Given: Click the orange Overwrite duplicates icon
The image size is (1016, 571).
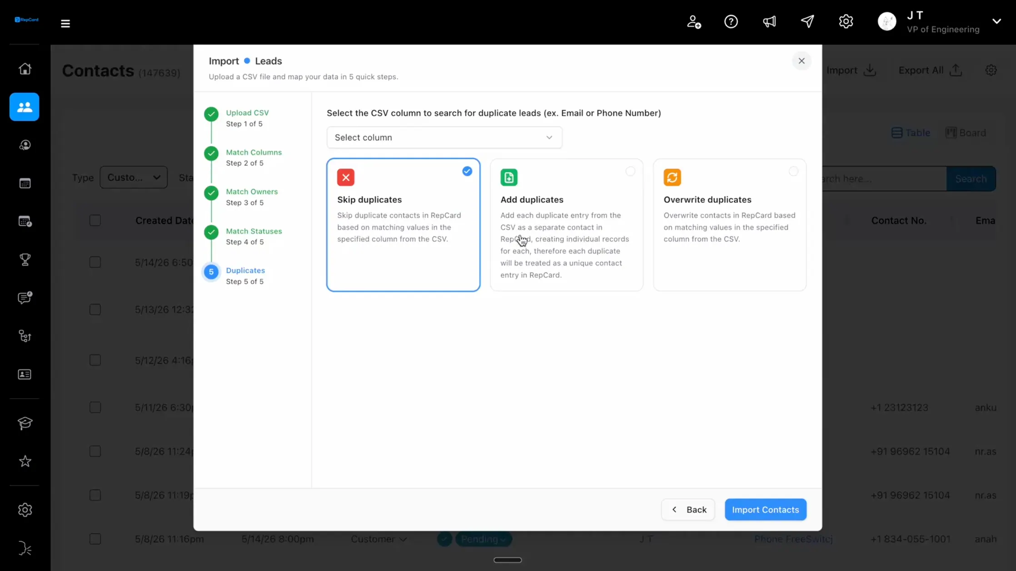Looking at the screenshot, I should point(672,177).
